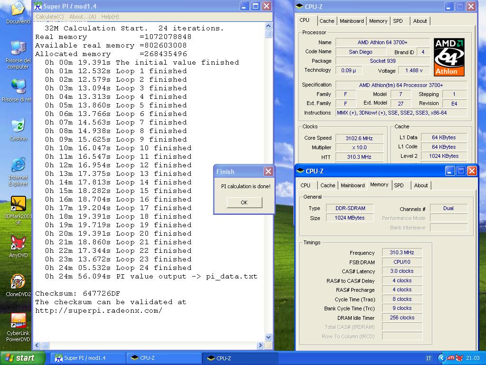Launch AnyDVD desktop shortcut
The height and width of the screenshot is (365, 486).
click(18, 247)
